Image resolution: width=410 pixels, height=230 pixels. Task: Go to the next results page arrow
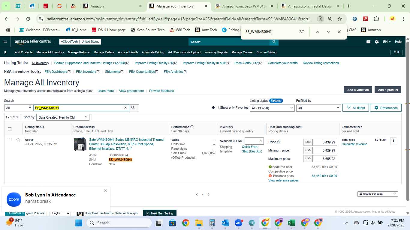[209, 195]
